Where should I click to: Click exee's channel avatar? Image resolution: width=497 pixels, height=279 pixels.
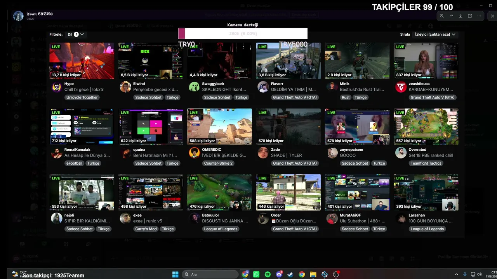coord(125,218)
